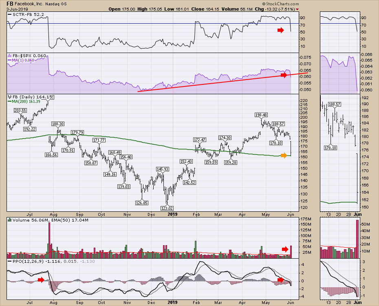Screen dimensions: 379x306
Task: Click the SCTR-FB 52.2 indicator label
Action: coord(28,15)
